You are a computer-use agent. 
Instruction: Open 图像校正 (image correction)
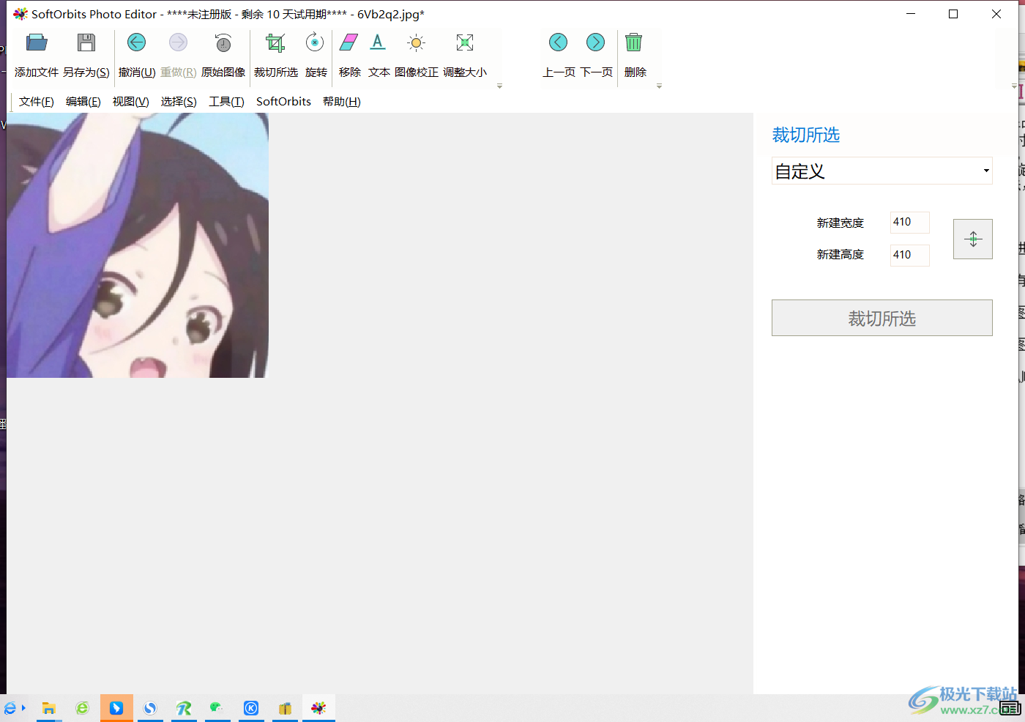pyautogui.click(x=416, y=42)
